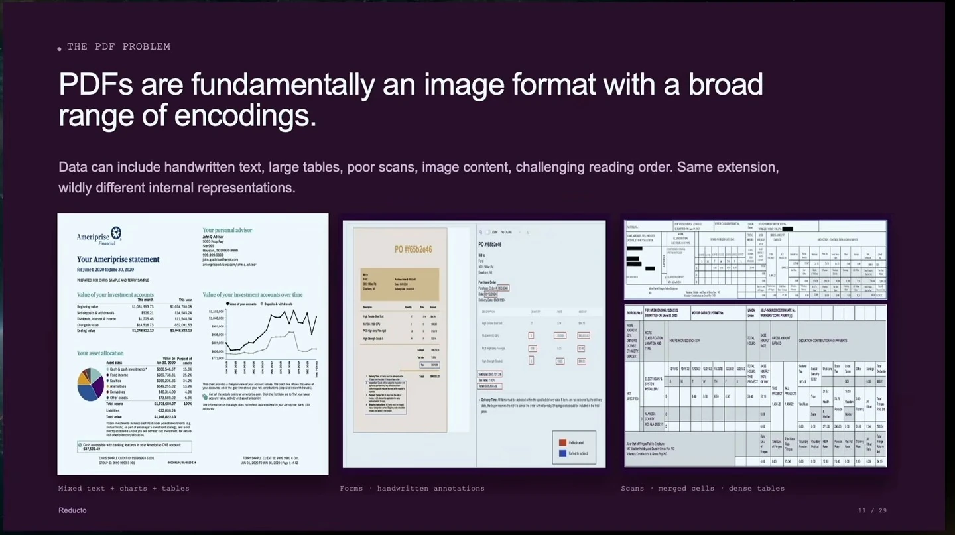955x535 pixels.
Task: Click the 'Equities' asset class row
Action: click(149, 381)
